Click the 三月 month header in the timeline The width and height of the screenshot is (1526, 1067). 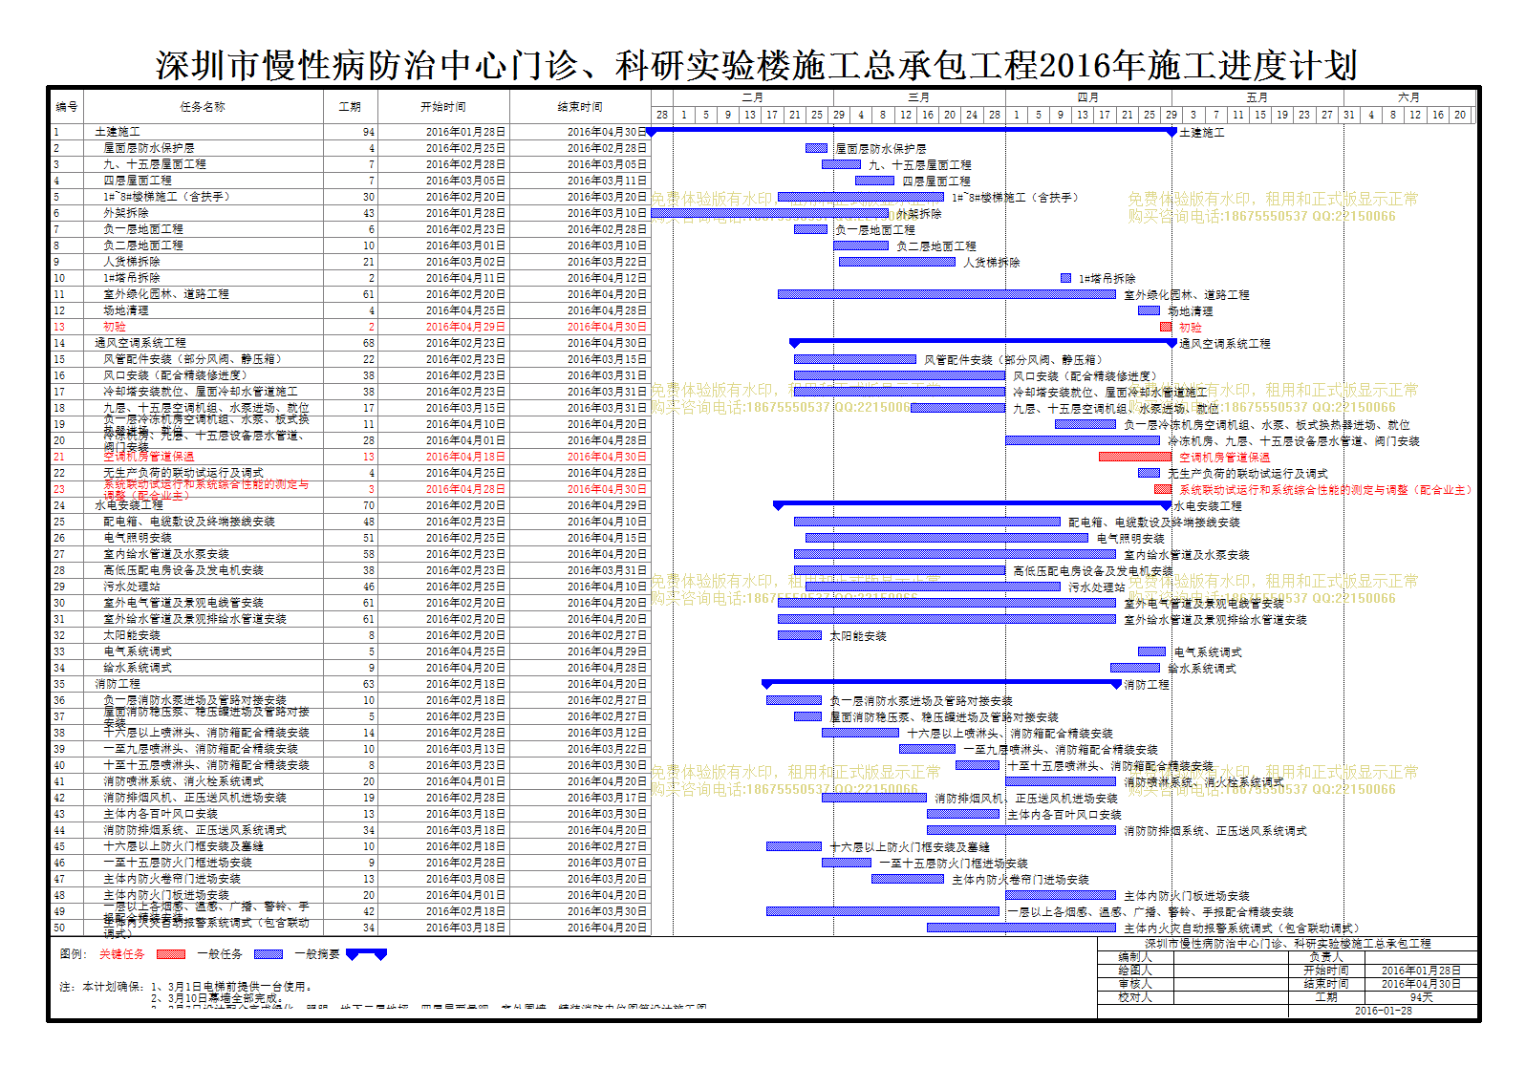pyautogui.click(x=918, y=97)
